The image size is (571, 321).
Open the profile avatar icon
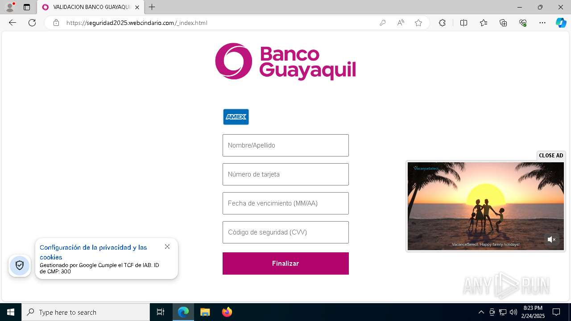10,7
